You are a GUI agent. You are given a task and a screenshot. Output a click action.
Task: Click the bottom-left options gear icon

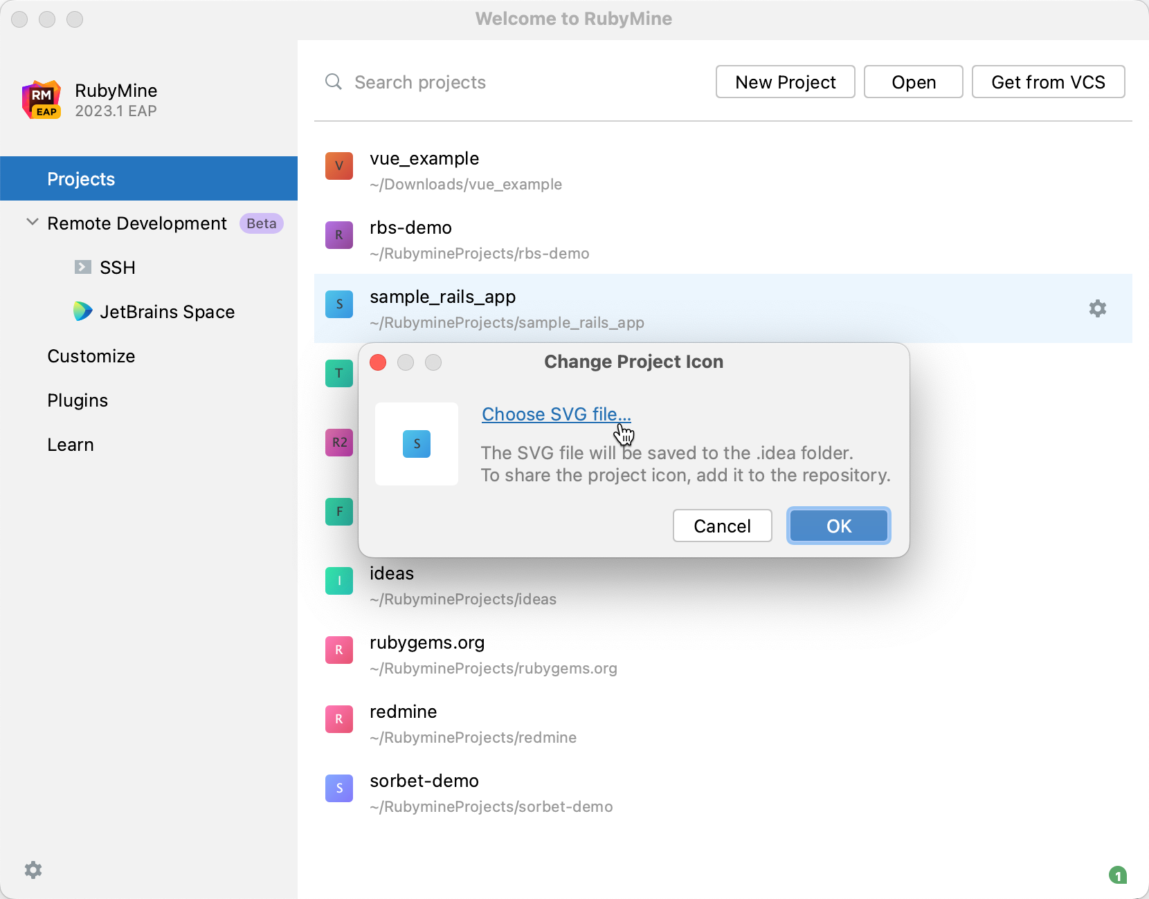point(33,870)
